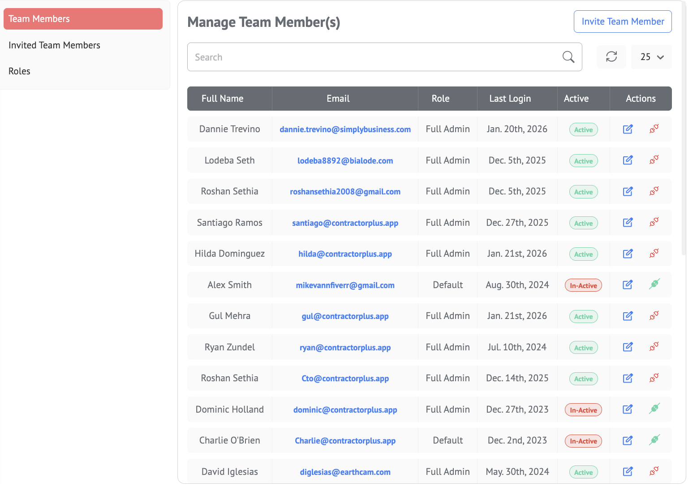Open the 25 rows-per-page dropdown

pyautogui.click(x=651, y=57)
